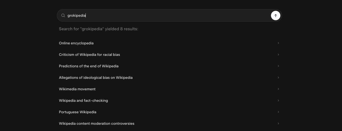Click chevron beside Wikimedia movement

click(x=278, y=89)
